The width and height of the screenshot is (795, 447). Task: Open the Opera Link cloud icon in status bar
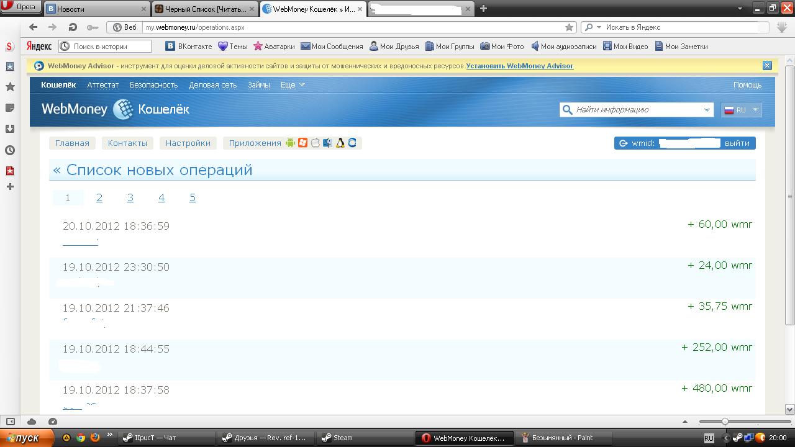(32, 422)
